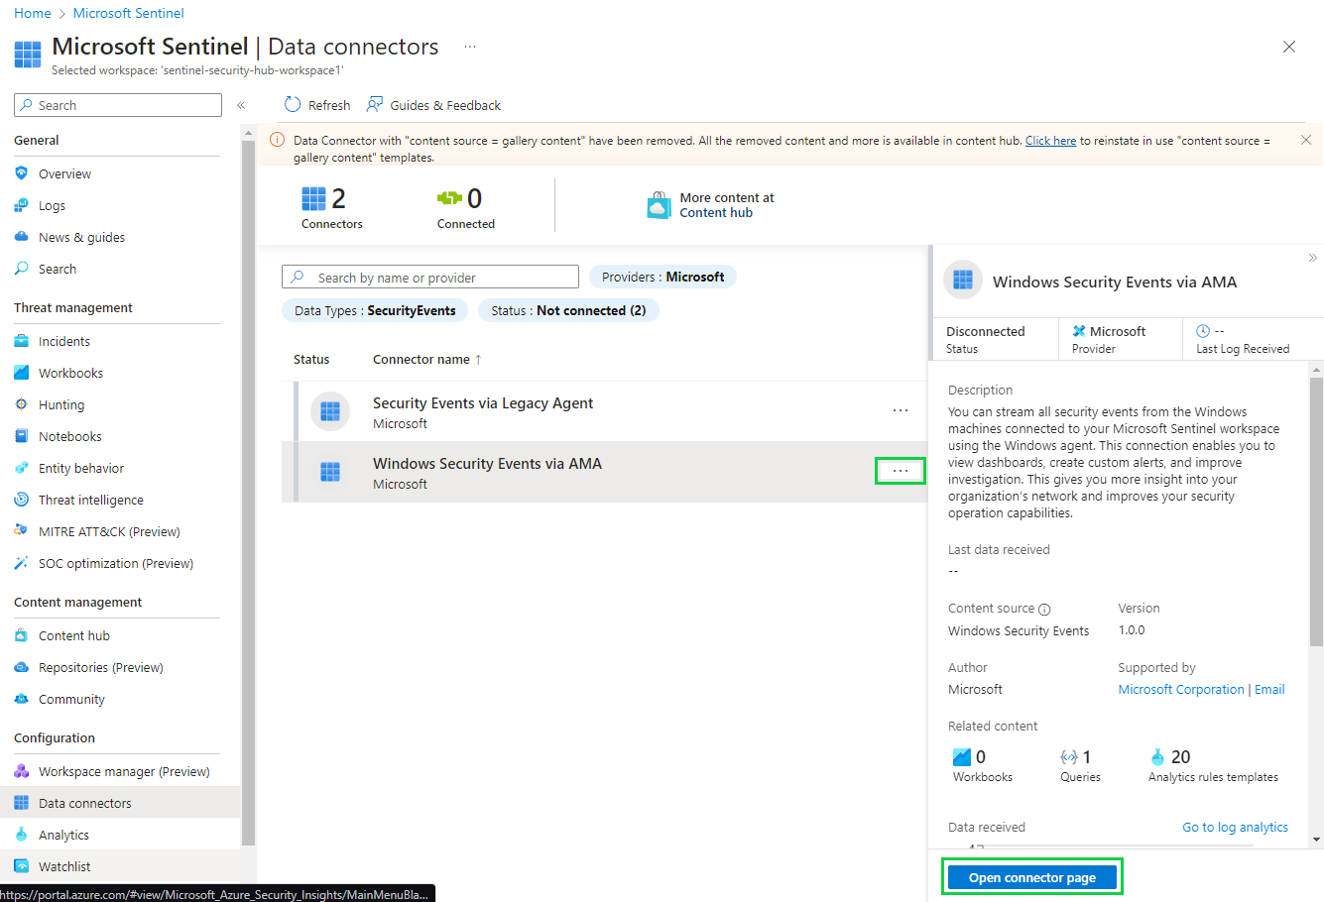Select Security Events via Legacy Agent row
Viewport: 1324px width, 902px height.
pyautogui.click(x=604, y=411)
